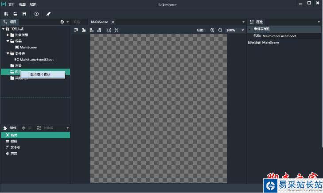The image size is (323, 193).
Task: Click the 场景 folder label
Action: [x=18, y=41]
